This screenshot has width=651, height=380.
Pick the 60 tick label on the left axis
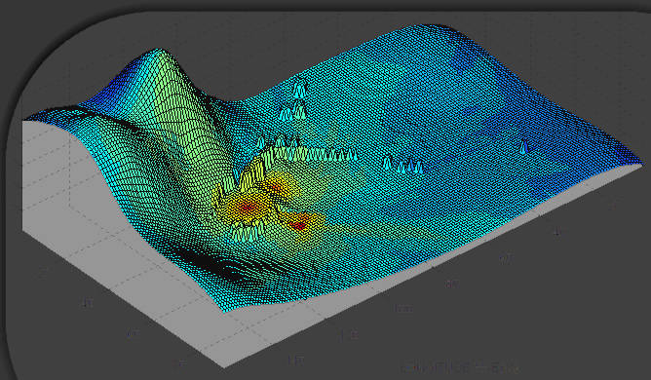click(x=133, y=334)
